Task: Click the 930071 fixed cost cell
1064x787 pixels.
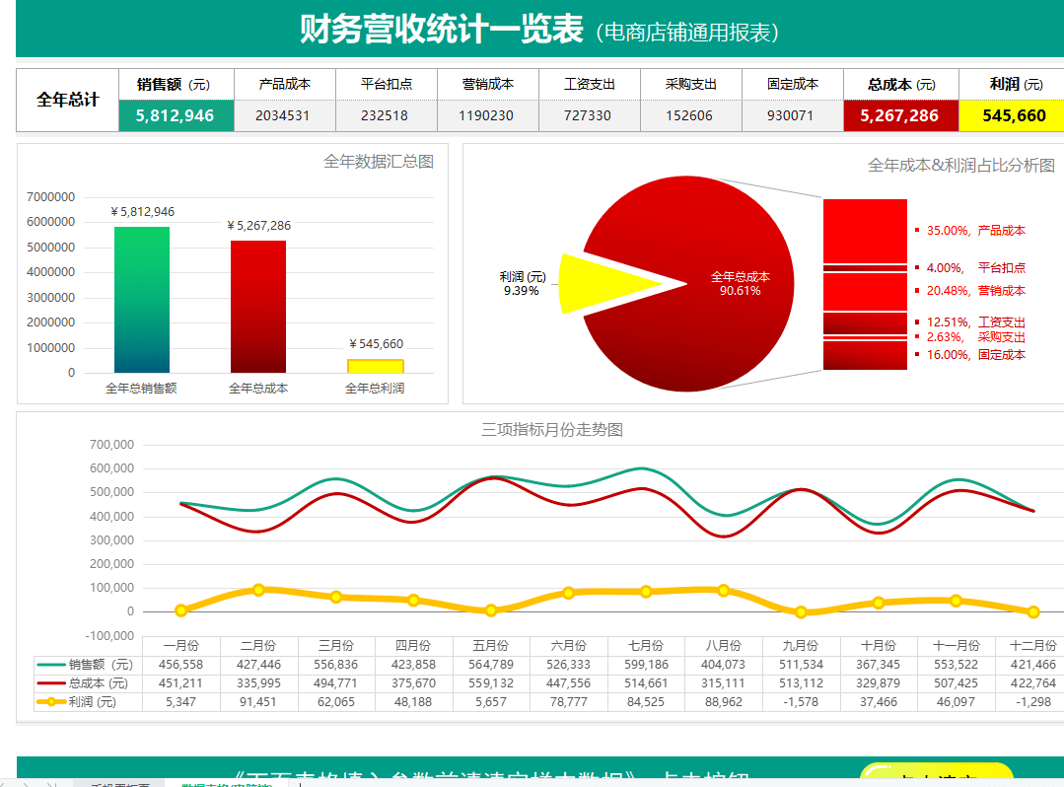Action: click(x=793, y=115)
